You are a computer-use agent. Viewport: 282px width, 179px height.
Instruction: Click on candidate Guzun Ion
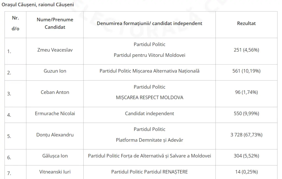pyautogui.click(x=55, y=71)
